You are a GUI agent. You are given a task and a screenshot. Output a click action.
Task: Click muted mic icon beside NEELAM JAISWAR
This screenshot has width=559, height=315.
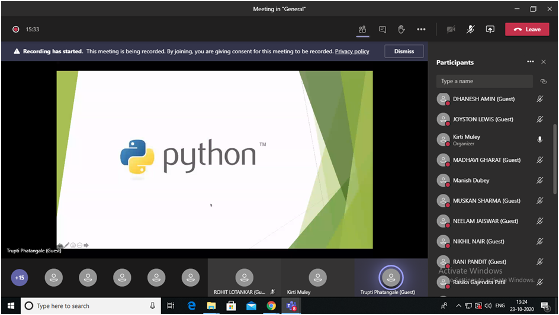click(x=539, y=220)
